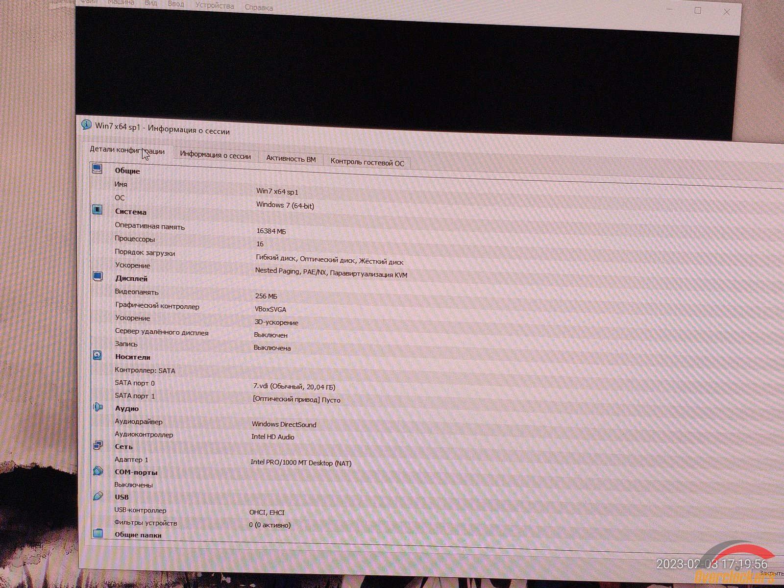Viewport: 784px width, 588px height.
Task: Select the Intel HD Audio value
Action: [273, 437]
